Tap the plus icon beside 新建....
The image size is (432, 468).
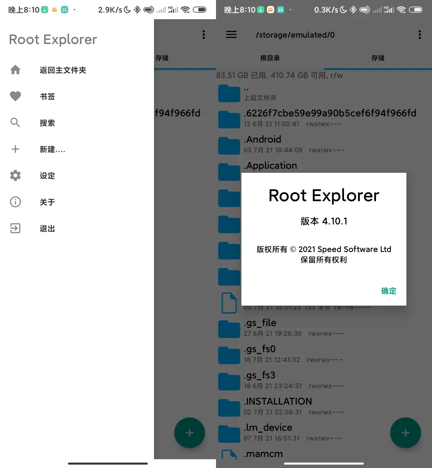point(15,149)
